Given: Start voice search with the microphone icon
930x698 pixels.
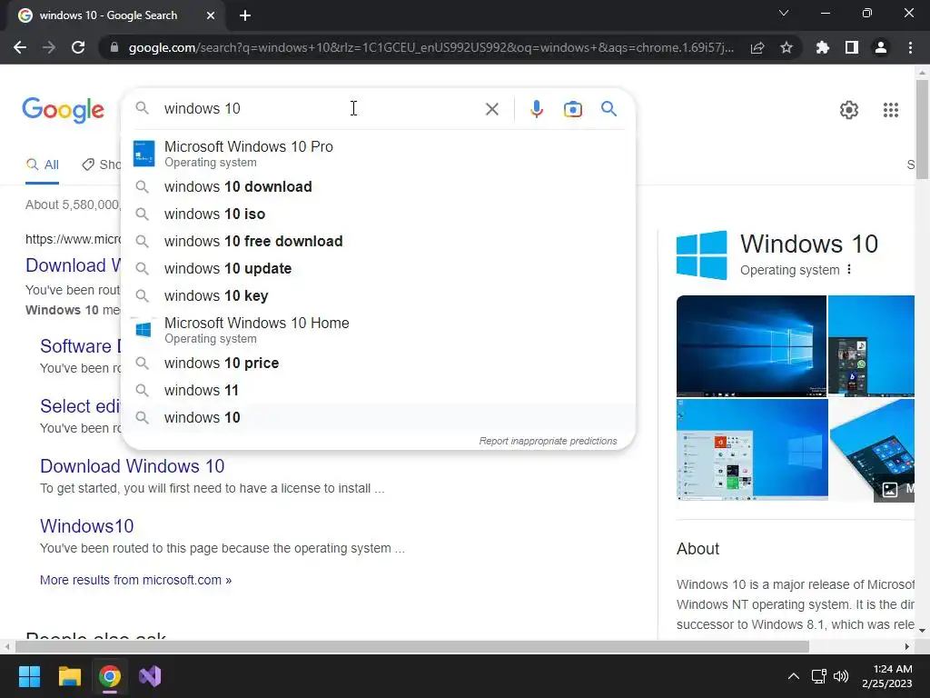Looking at the screenshot, I should 537,109.
